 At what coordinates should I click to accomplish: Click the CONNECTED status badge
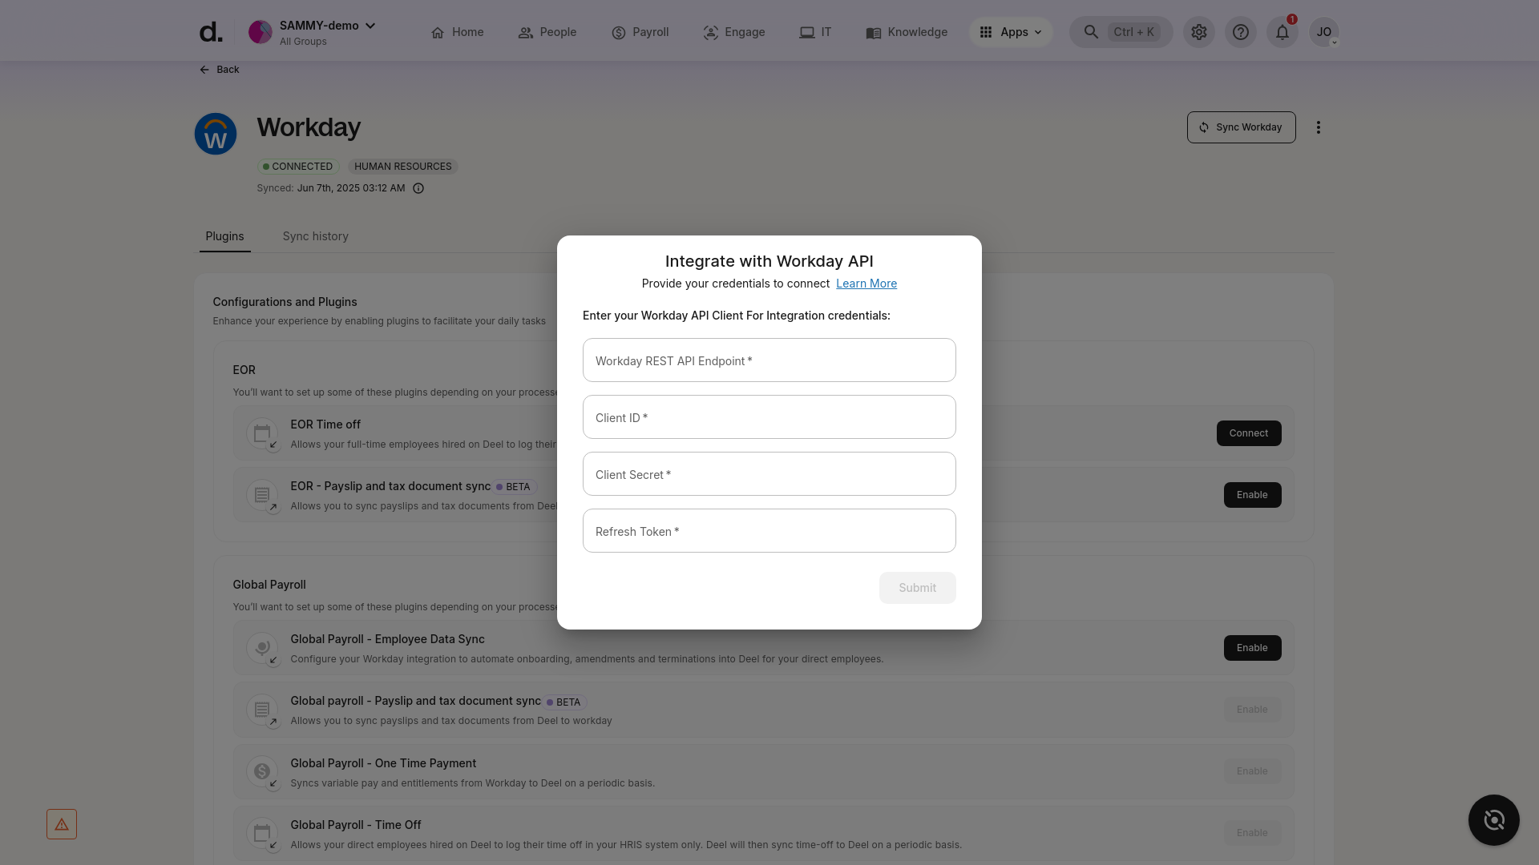point(298,167)
